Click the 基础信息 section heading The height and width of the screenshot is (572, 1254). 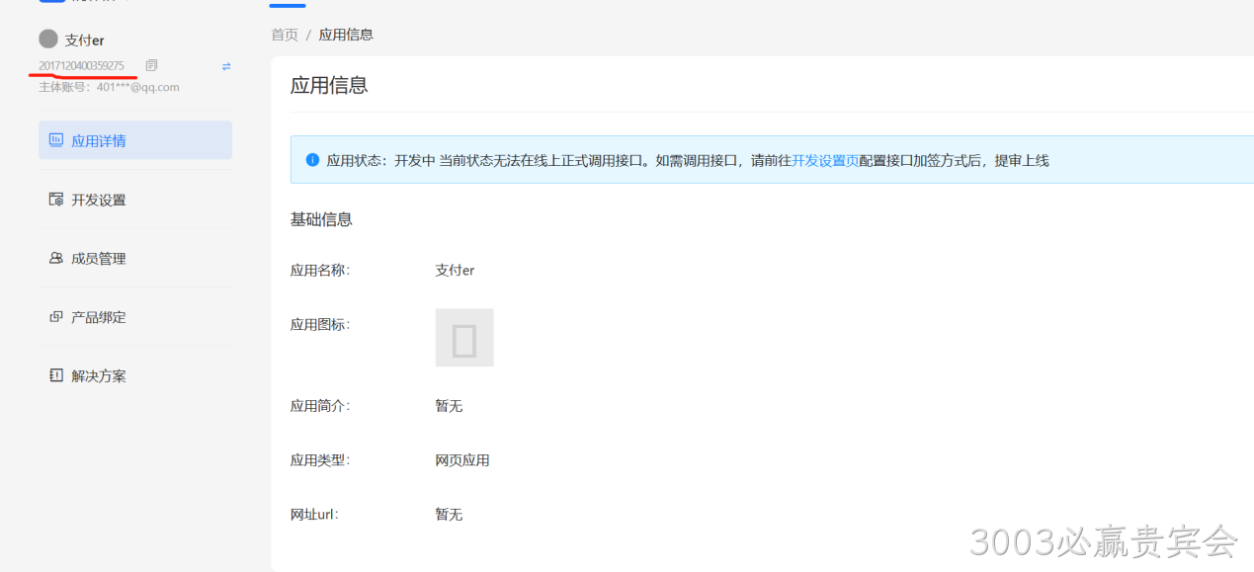click(321, 219)
